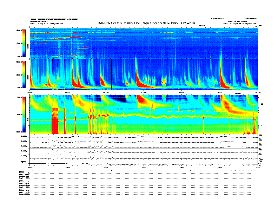Click the 24:00 tick label under RAD1 panel
Image resolution: width=278 pixels, height=215 pixels.
(258, 92)
